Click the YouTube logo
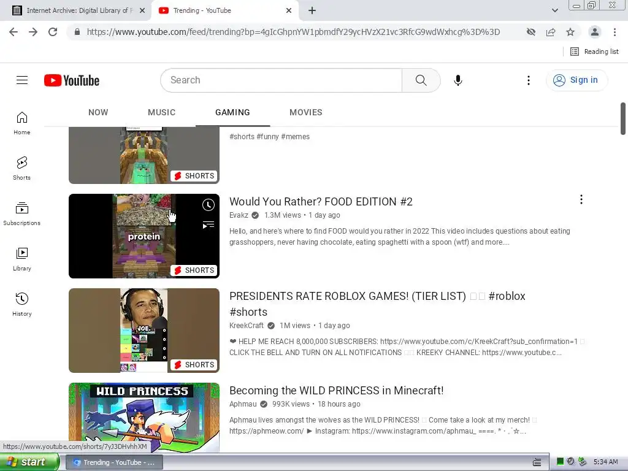This screenshot has width=628, height=471. (72, 80)
